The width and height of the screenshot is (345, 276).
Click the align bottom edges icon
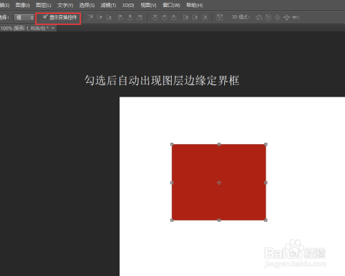tap(109, 17)
